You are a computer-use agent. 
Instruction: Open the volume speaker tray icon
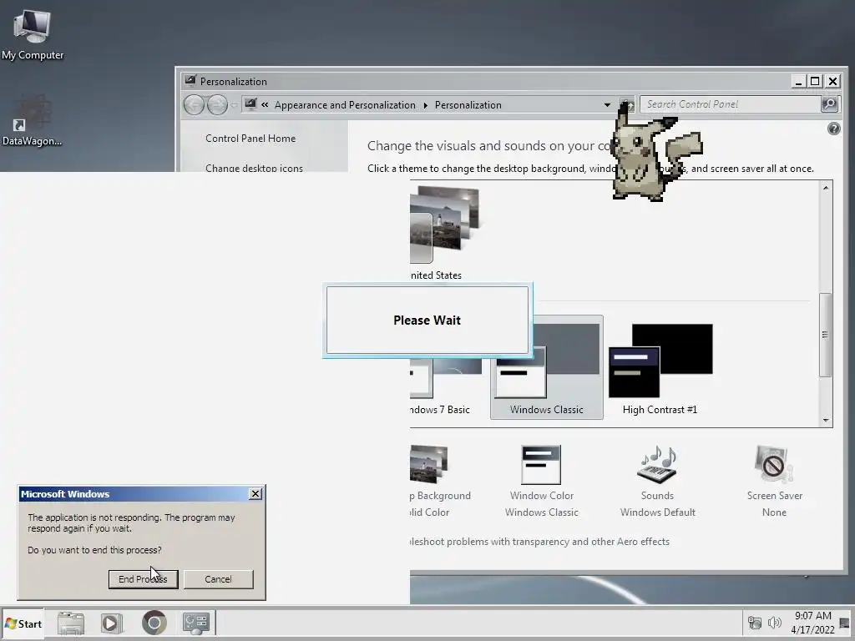(x=774, y=623)
